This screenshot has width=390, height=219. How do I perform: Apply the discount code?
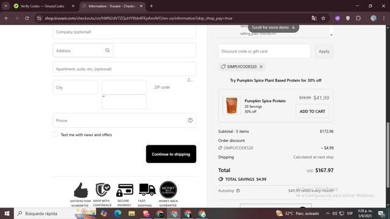click(x=324, y=51)
